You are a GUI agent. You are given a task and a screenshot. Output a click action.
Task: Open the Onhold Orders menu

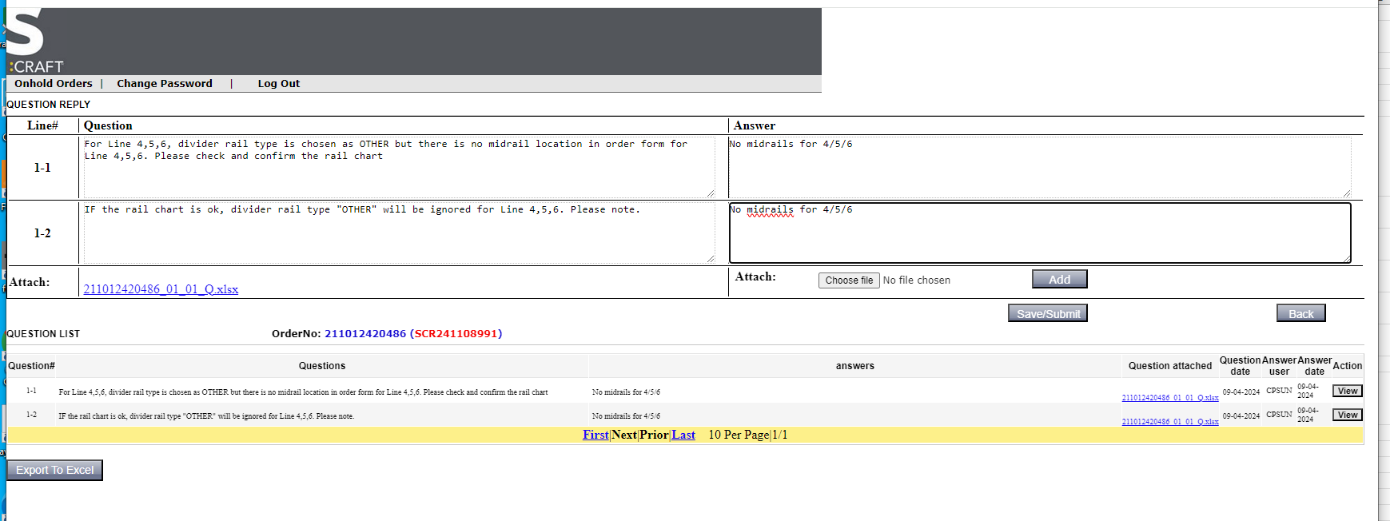(x=54, y=84)
